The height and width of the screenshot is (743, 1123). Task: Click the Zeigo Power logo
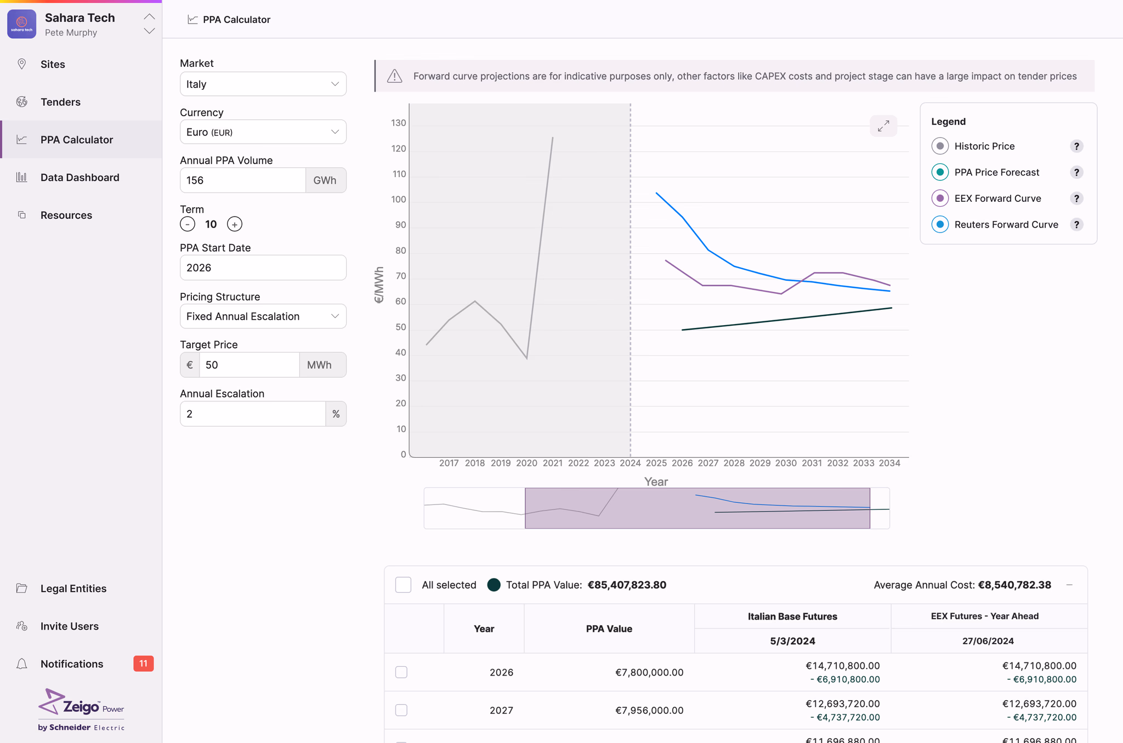pos(81,710)
